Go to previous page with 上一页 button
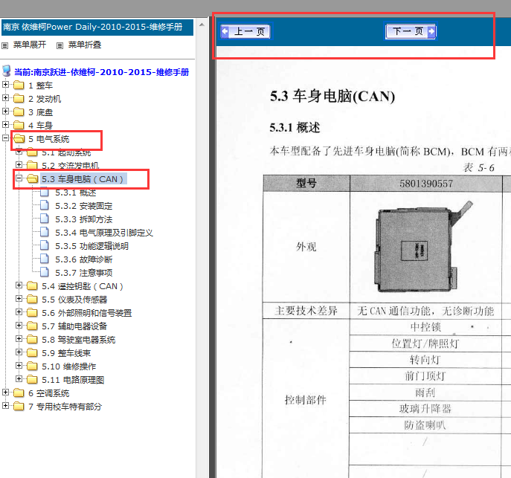 click(x=245, y=31)
